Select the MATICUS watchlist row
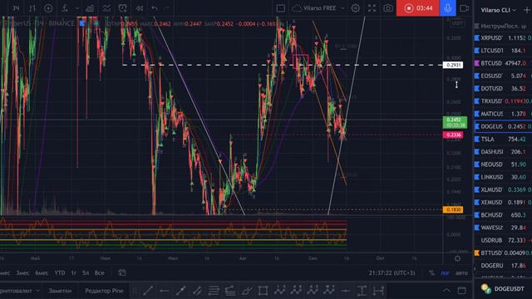 [x=503, y=114]
